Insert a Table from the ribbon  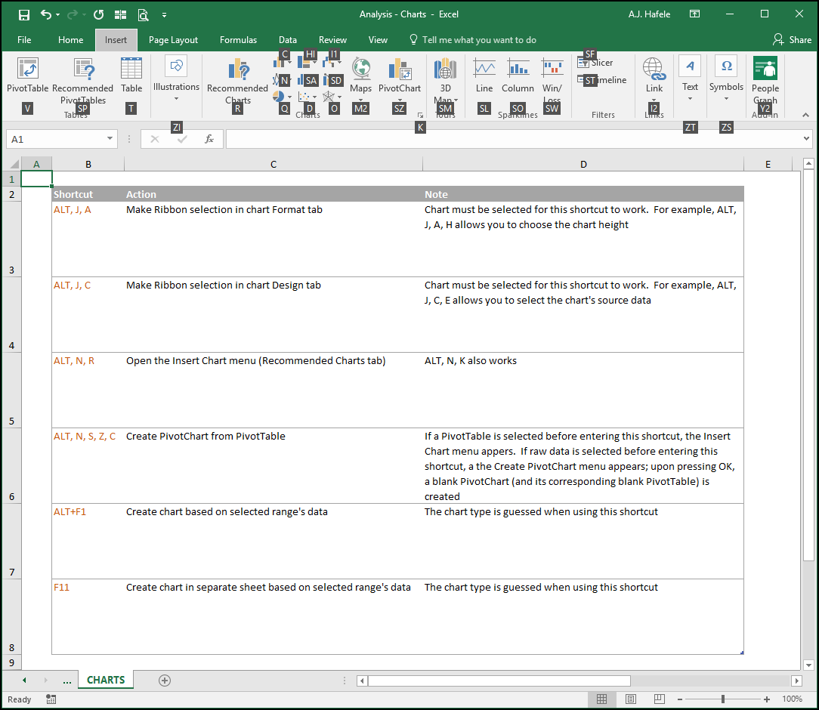[131, 76]
